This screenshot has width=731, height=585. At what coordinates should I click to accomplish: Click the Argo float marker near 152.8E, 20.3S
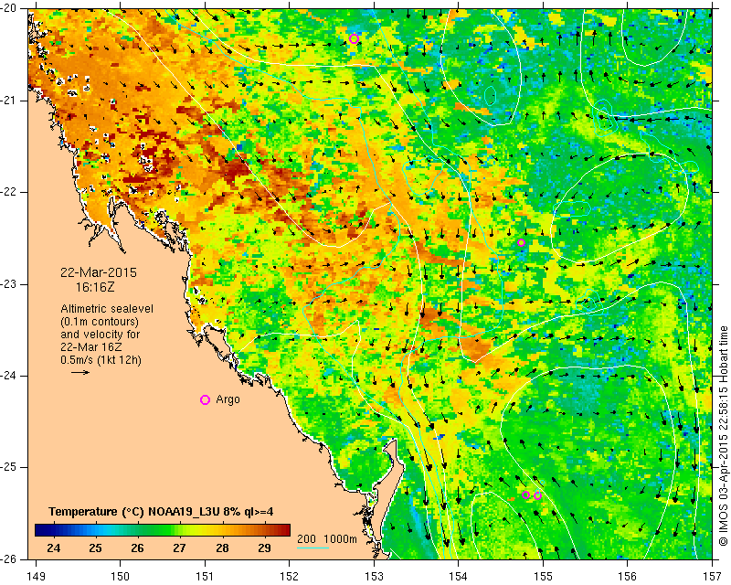pos(354,38)
